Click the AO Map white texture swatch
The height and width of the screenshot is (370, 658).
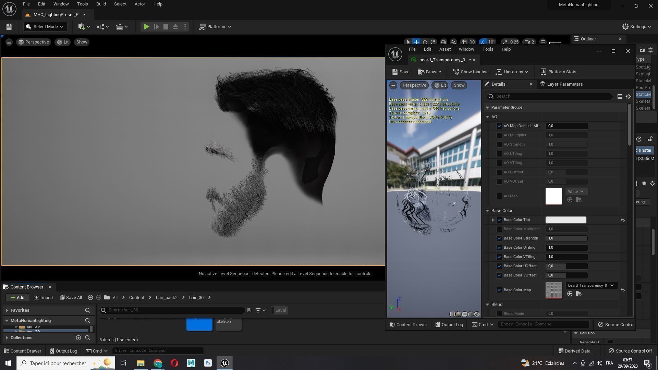[x=554, y=196]
